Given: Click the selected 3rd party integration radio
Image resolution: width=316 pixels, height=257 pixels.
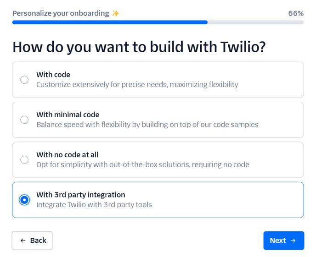Looking at the screenshot, I should pos(24,200).
